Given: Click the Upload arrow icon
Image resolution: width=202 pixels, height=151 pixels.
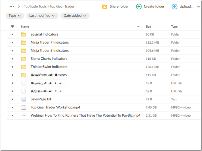Looking at the screenshot, I should [x=175, y=6].
